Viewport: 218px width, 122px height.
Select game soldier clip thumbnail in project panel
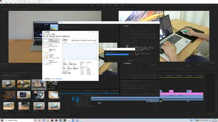pos(39,84)
